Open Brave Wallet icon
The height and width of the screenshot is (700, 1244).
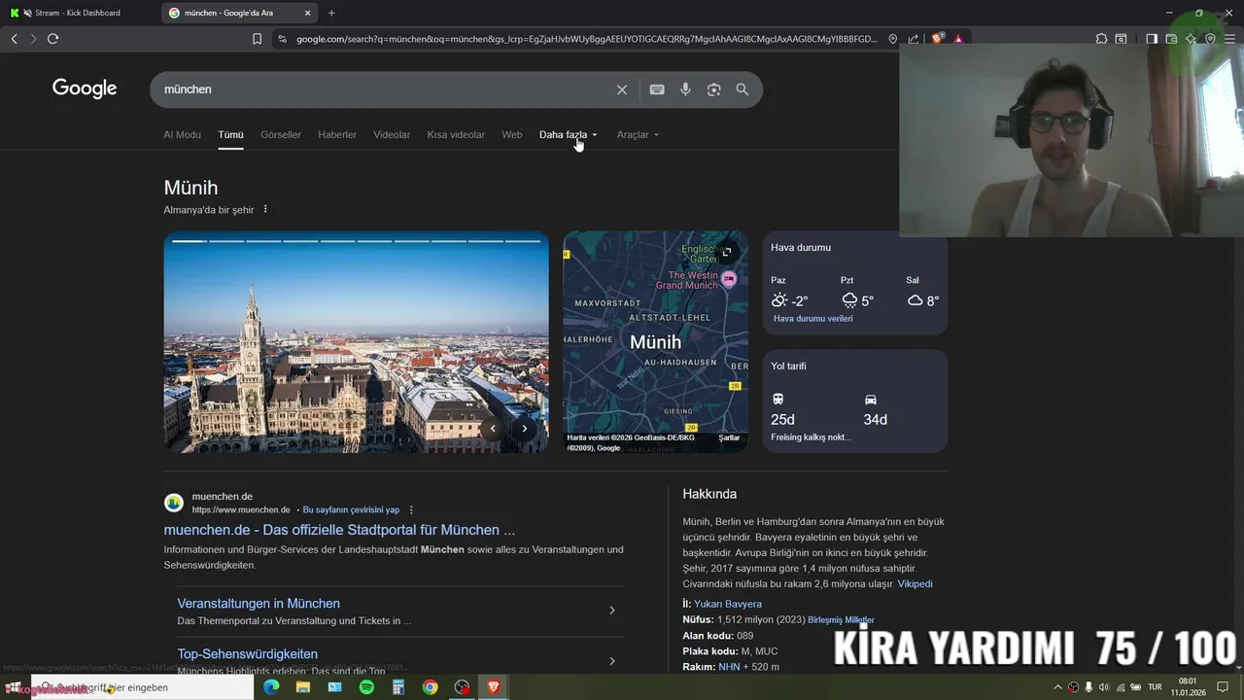tap(1171, 39)
